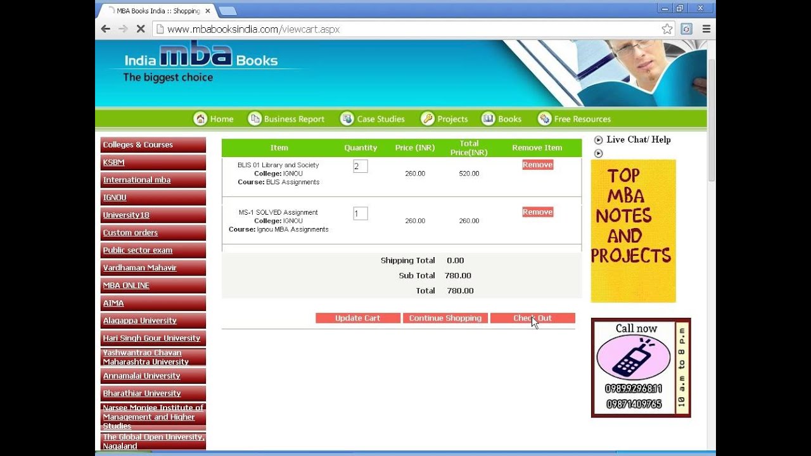Open the Books menu item
This screenshot has width=811, height=456.
click(x=509, y=119)
